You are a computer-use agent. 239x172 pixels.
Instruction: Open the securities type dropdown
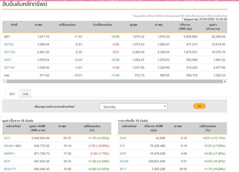[x=133, y=106]
